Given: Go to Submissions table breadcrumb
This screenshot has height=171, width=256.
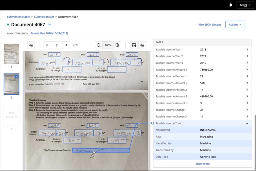Looking at the screenshot, I should (18, 17).
